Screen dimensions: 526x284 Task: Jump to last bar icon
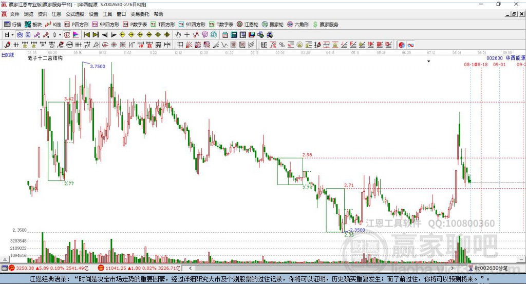(x=96, y=35)
